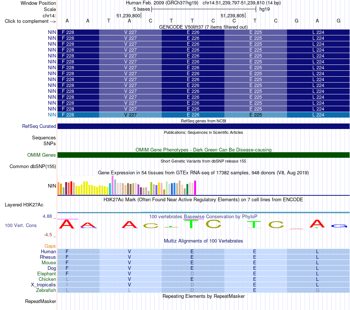Open the H3K27Ac Mark ENCODE track title

pyautogui.click(x=203, y=199)
